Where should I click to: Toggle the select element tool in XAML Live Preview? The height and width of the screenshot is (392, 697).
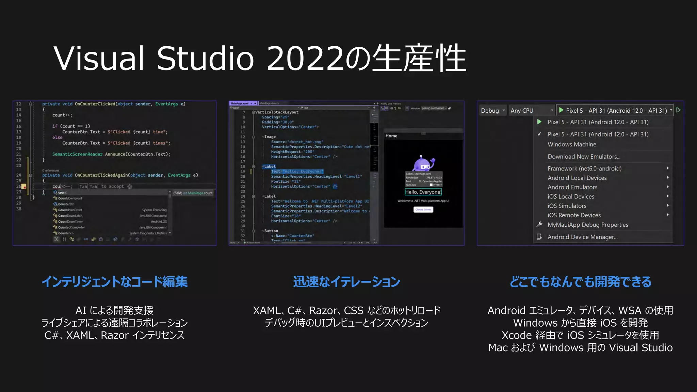click(x=383, y=108)
